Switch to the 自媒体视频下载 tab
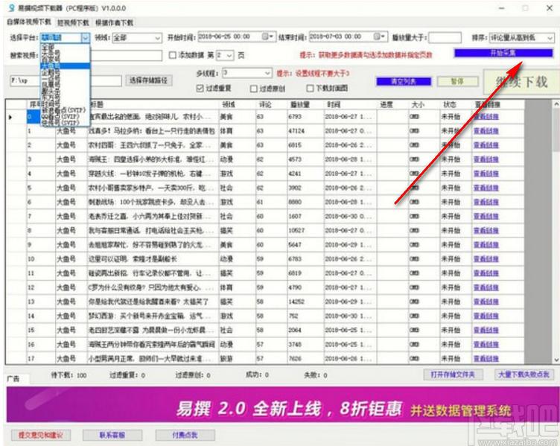 tap(29, 22)
